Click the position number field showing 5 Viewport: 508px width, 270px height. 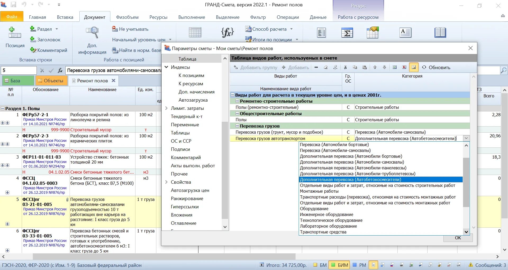click(19, 70)
